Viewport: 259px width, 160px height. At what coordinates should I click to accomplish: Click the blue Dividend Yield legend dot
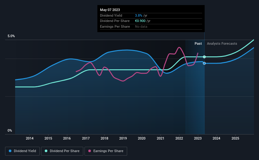[10, 151]
